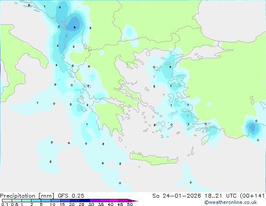Select the legend label '40'

pos(110,204)
